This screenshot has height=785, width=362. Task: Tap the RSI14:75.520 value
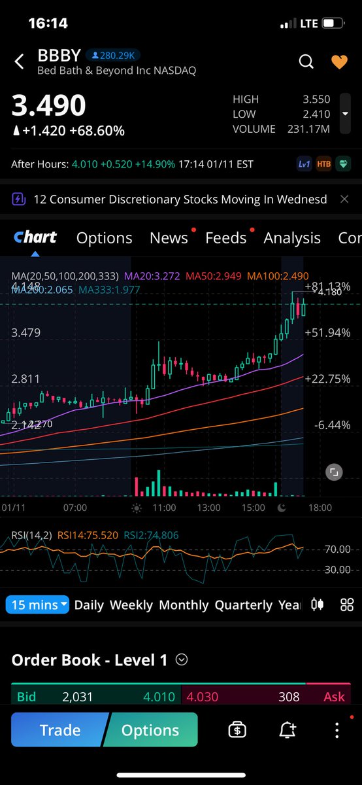point(88,535)
